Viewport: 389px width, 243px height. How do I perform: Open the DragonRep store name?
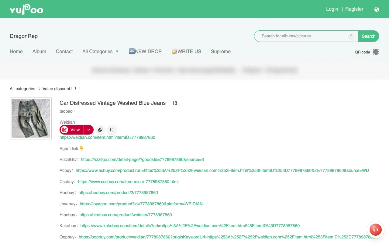pos(24,36)
